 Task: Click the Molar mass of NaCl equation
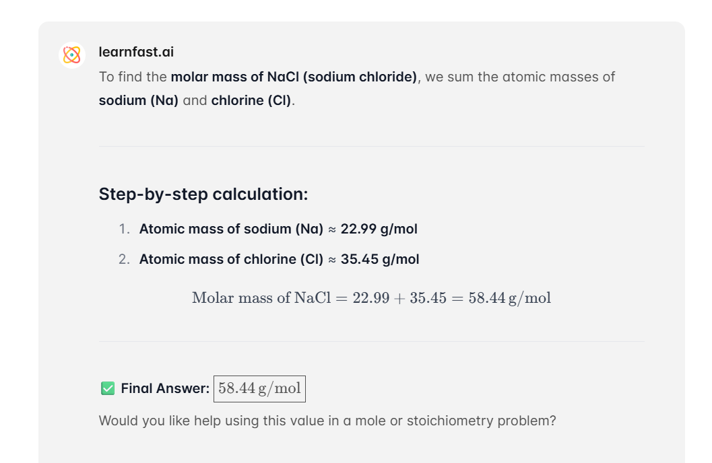tap(371, 298)
